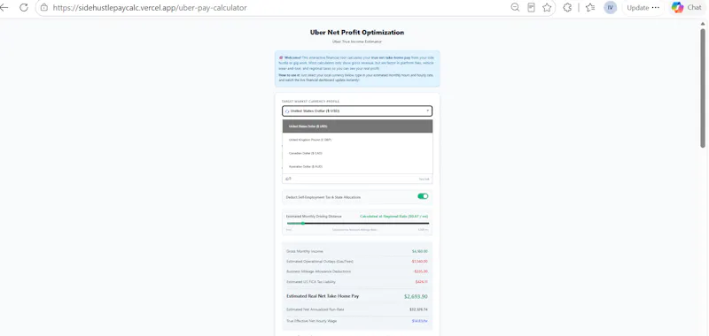The image size is (709, 336).
Task: Click the scrollbar up arrow
Action: [x=703, y=24]
